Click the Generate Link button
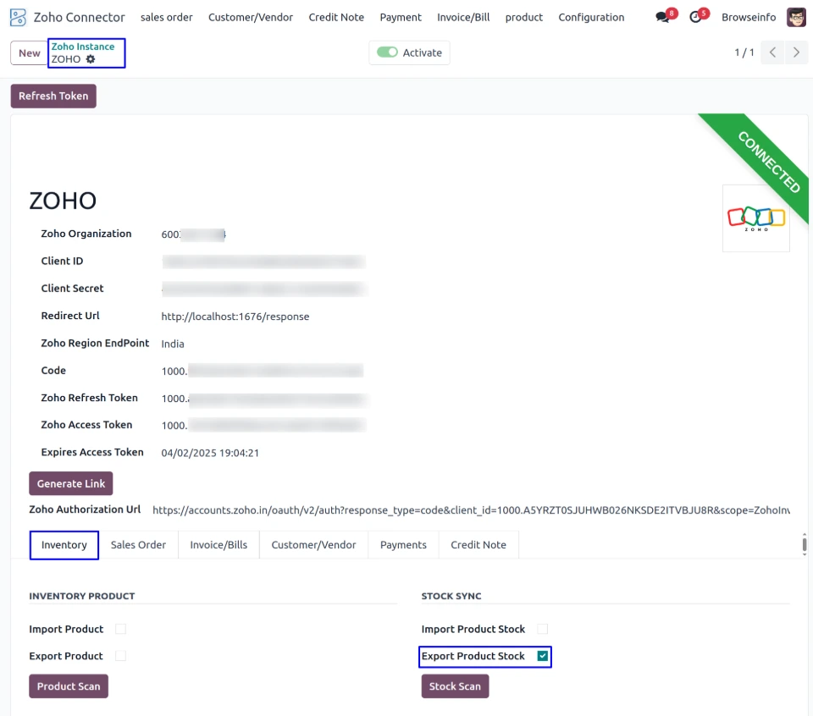 [71, 483]
